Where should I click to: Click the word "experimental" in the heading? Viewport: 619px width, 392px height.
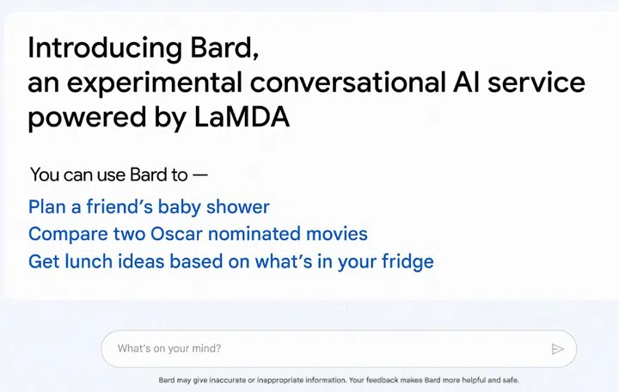pyautogui.click(x=144, y=83)
